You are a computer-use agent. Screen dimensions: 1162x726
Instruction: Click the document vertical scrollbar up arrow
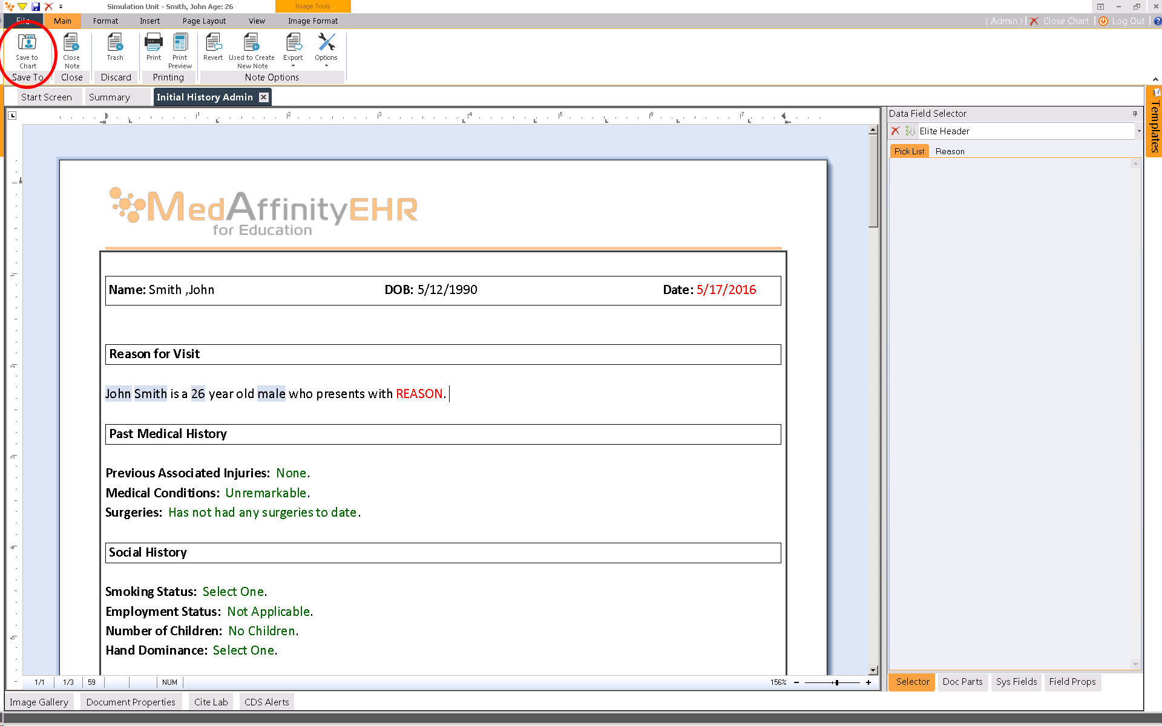point(873,130)
